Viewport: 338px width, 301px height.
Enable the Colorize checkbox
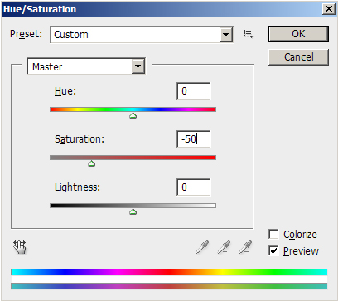[273, 235]
